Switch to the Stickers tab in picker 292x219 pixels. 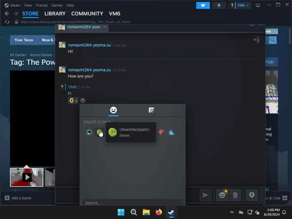151,110
